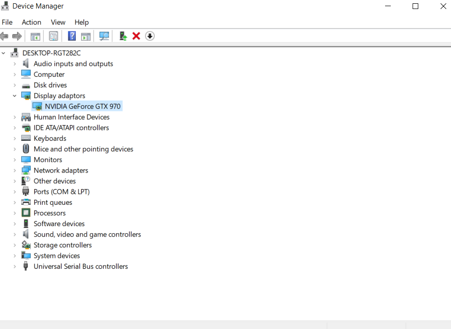This screenshot has height=329, width=451.
Task: Click the Print queues printer icon
Action: (x=26, y=202)
